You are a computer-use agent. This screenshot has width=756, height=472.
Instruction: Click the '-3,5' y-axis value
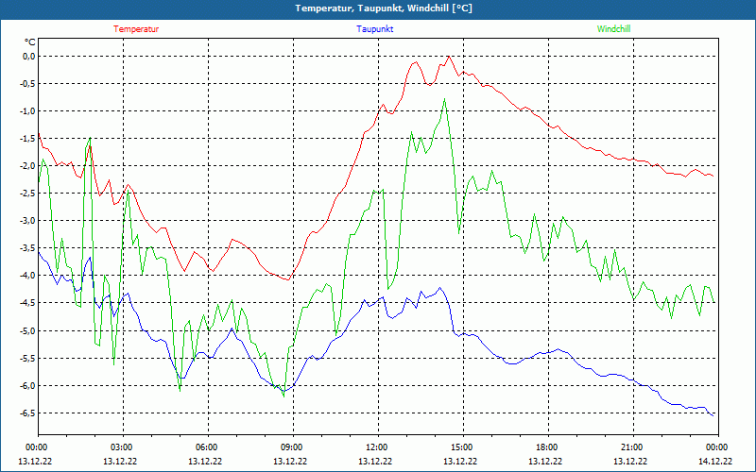click(x=28, y=248)
